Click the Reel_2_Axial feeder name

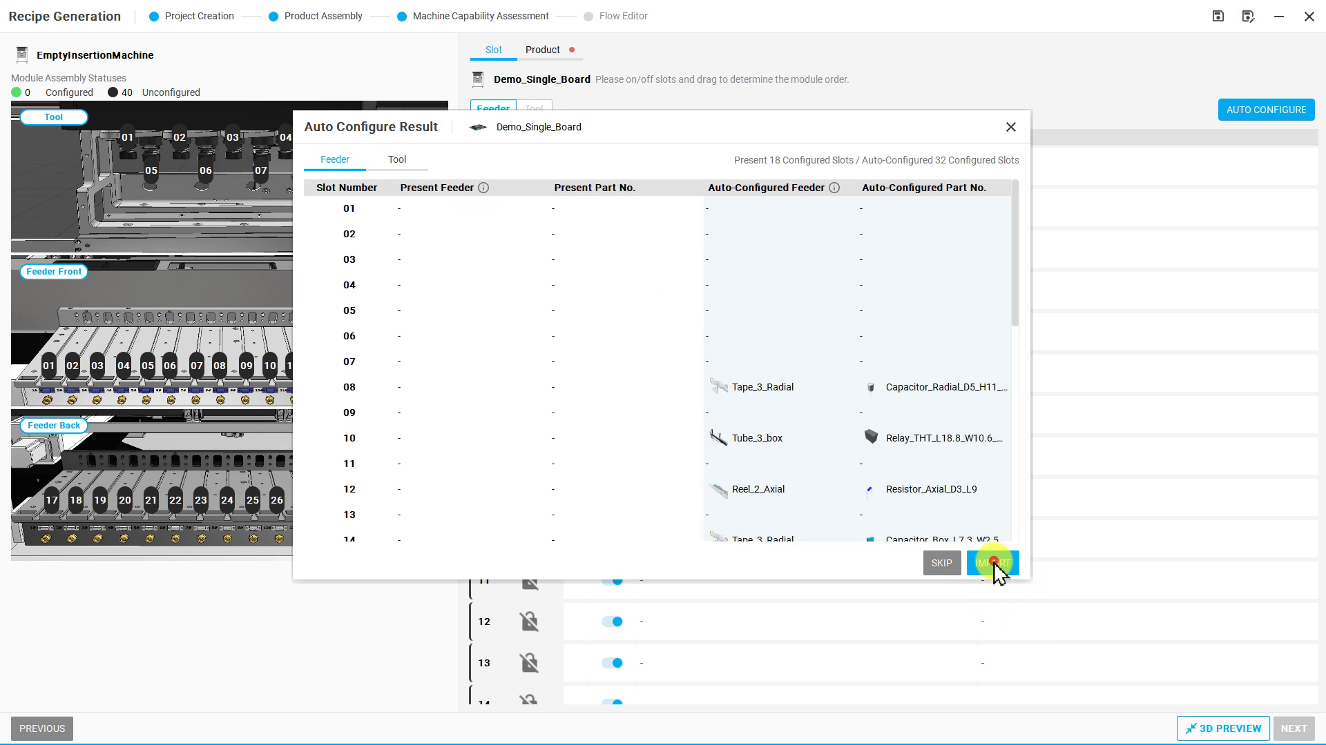(x=758, y=489)
